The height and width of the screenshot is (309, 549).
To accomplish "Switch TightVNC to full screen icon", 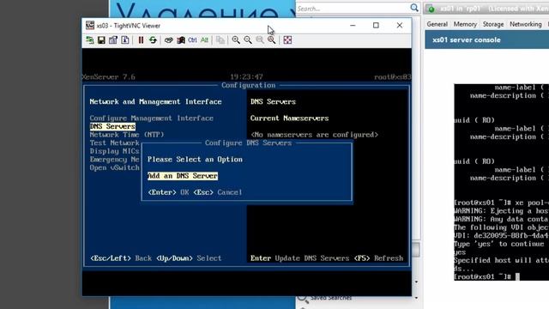I will click(287, 40).
